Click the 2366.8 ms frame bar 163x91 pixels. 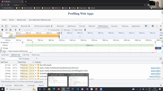(89, 45)
